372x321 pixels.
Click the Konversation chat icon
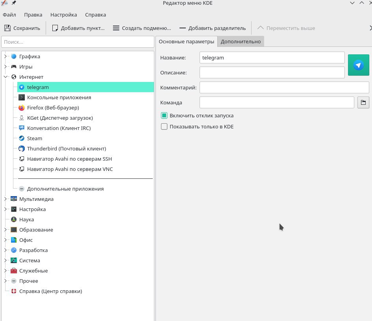pos(22,128)
